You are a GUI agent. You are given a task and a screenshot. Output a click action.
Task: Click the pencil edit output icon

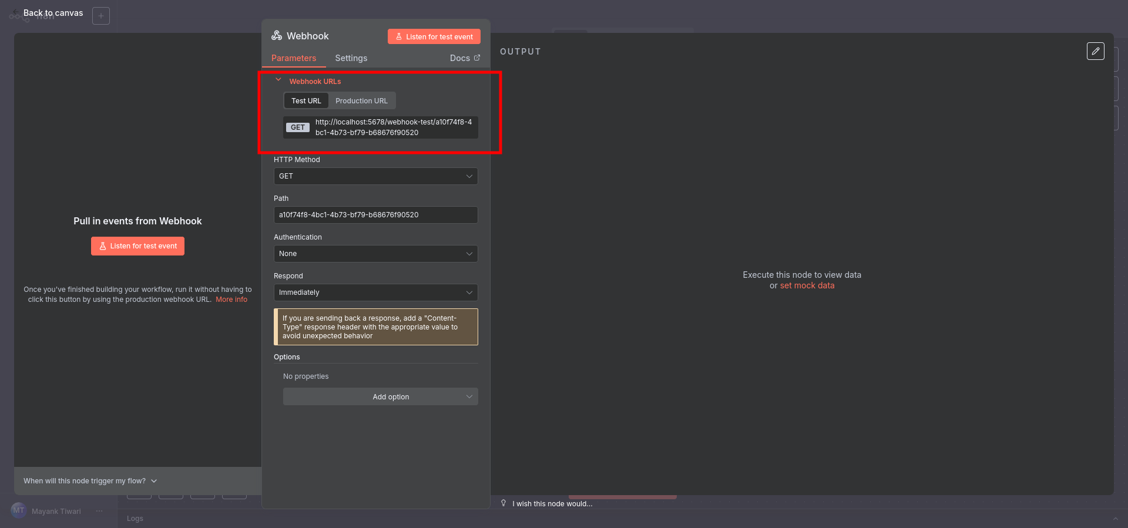click(x=1095, y=51)
